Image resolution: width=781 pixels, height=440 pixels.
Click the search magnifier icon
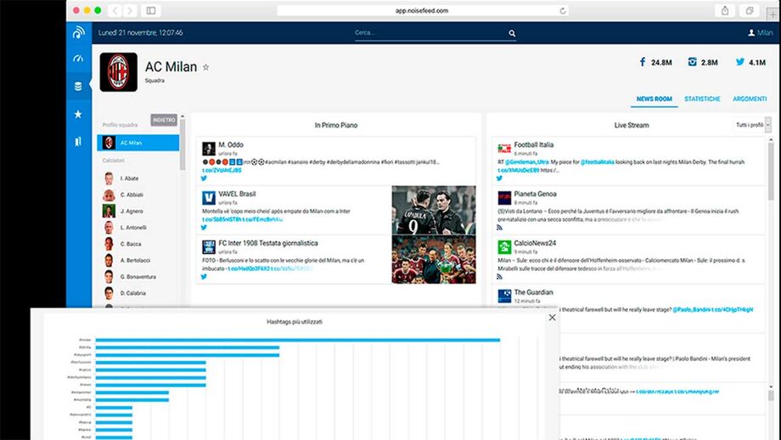[512, 33]
